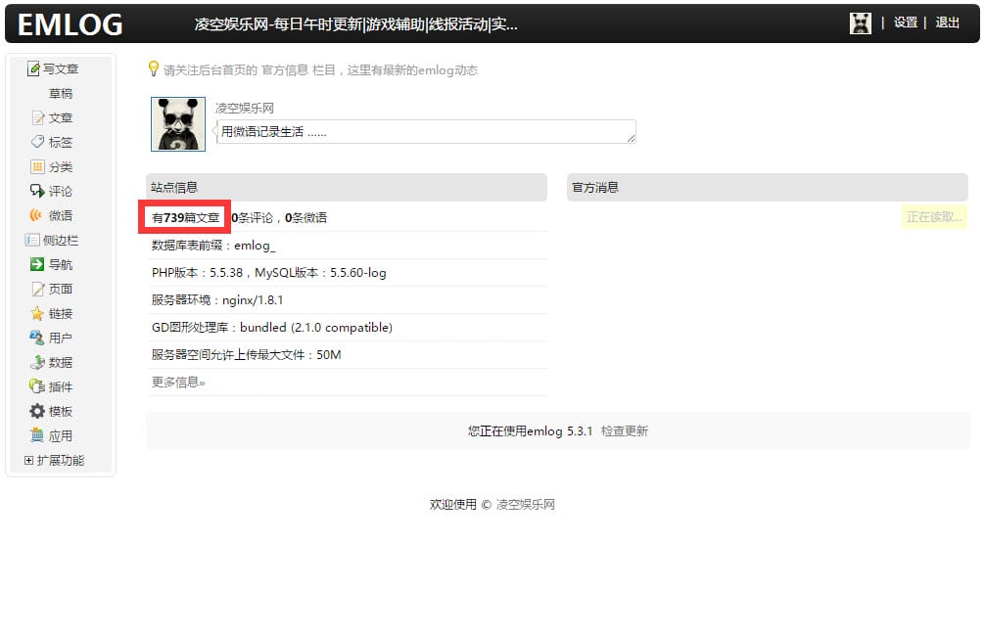The image size is (985, 633).
Task: Select the 分类 categories grid icon
Action: [x=38, y=166]
